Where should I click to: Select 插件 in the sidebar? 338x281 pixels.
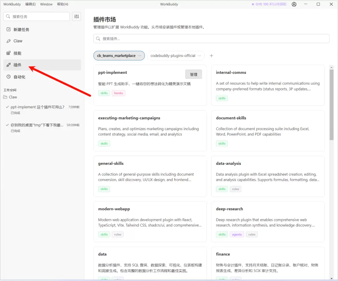click(18, 65)
